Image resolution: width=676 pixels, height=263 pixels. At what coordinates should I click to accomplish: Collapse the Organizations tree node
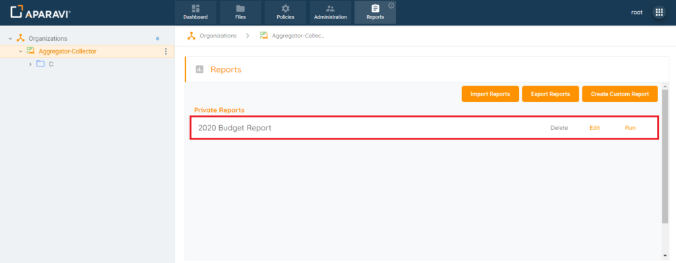tap(11, 39)
